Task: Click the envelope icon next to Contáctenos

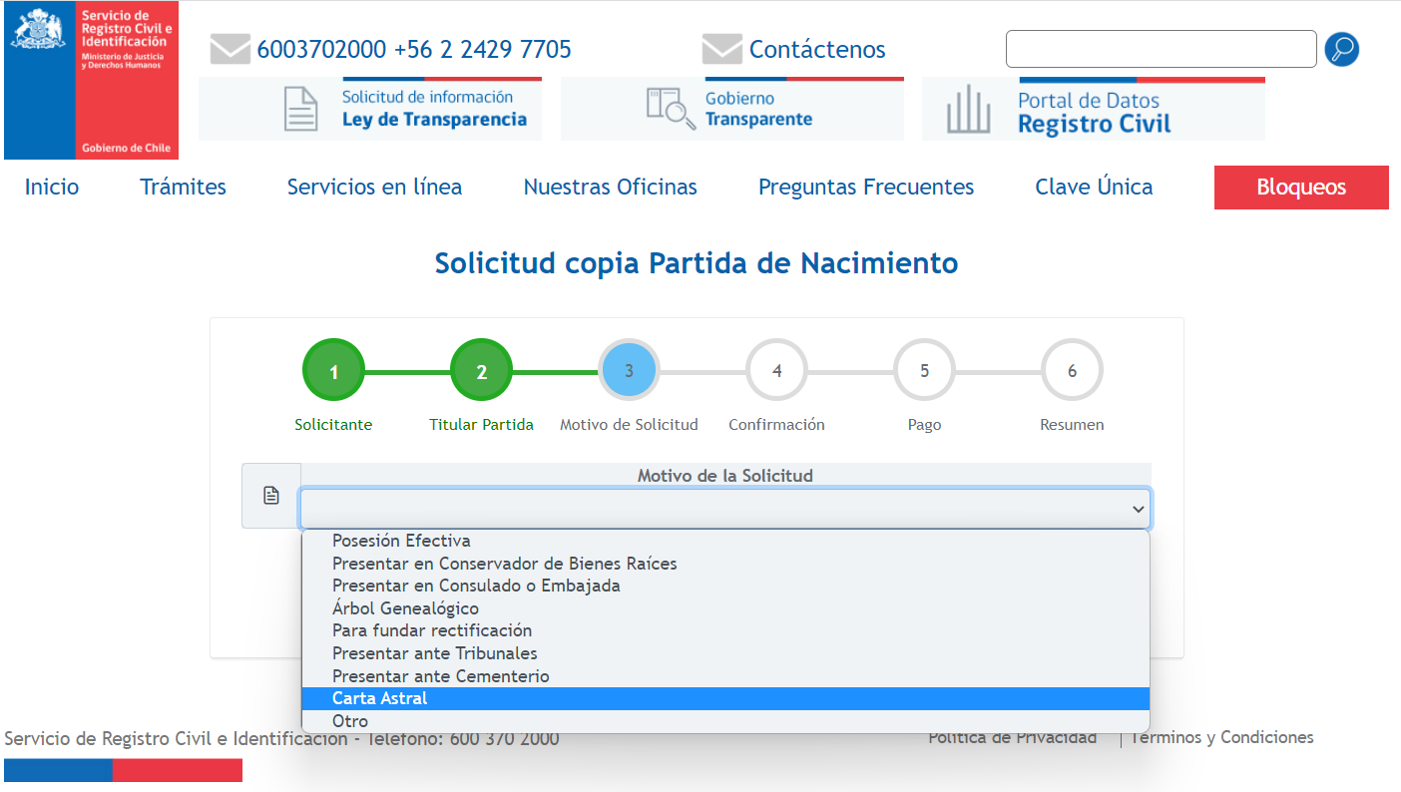Action: tap(721, 49)
